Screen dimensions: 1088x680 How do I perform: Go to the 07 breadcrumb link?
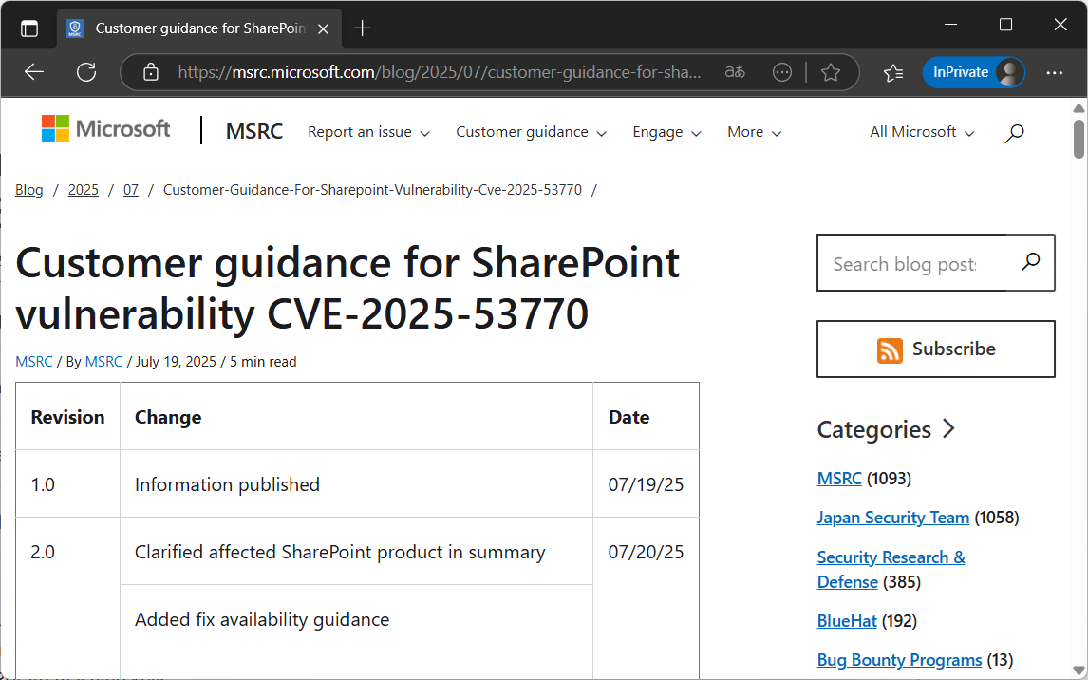pyautogui.click(x=131, y=189)
